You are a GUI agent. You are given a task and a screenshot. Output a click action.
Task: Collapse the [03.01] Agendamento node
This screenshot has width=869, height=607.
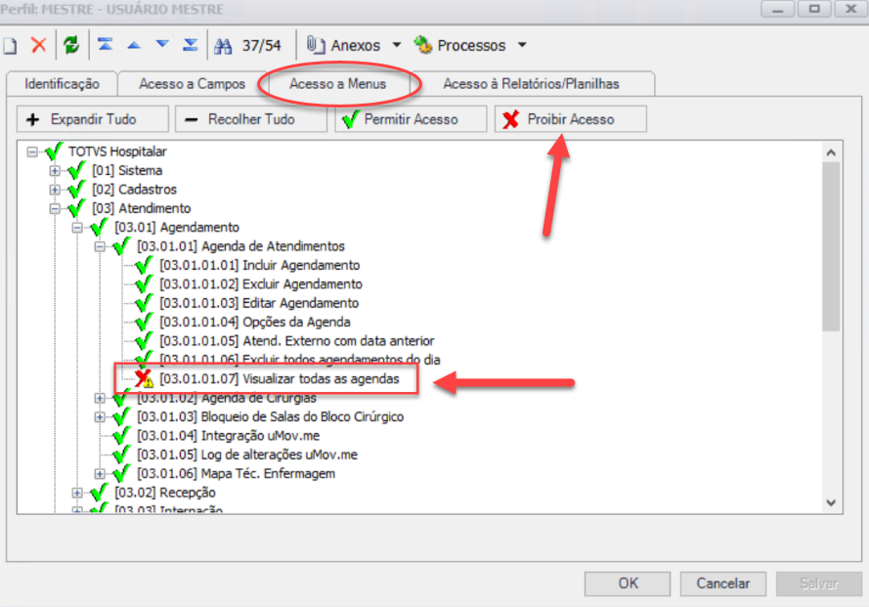[x=77, y=228]
